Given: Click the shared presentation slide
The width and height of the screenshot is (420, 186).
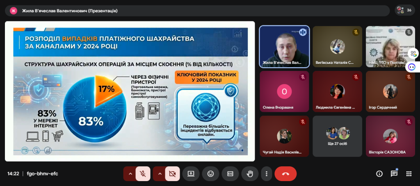Looking at the screenshot, I should (130, 91).
